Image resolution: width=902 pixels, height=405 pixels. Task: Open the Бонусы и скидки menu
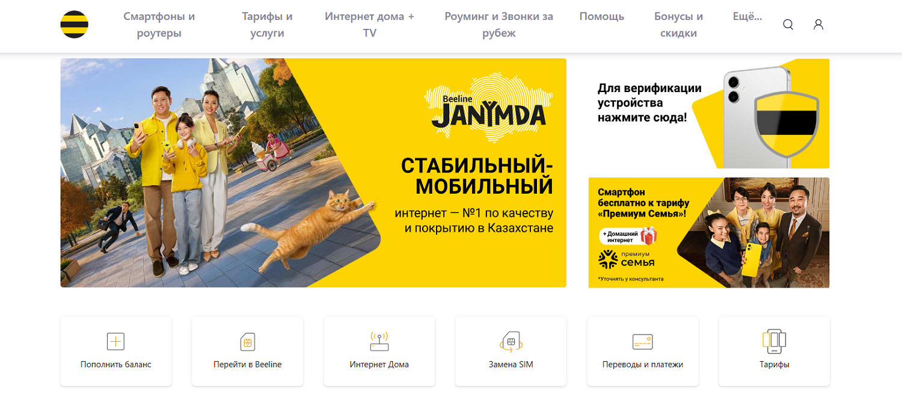click(x=678, y=25)
